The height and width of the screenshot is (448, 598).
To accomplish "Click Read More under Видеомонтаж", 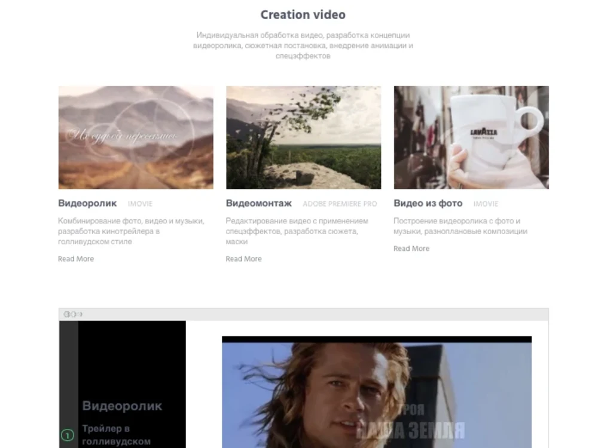I will point(244,259).
